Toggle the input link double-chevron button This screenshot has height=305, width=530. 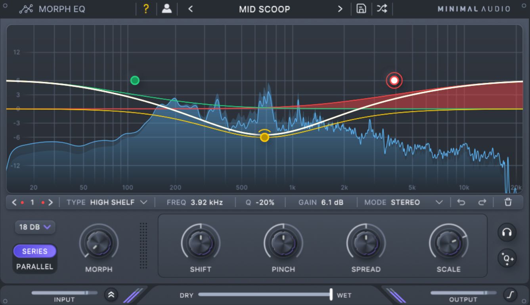coord(111,294)
